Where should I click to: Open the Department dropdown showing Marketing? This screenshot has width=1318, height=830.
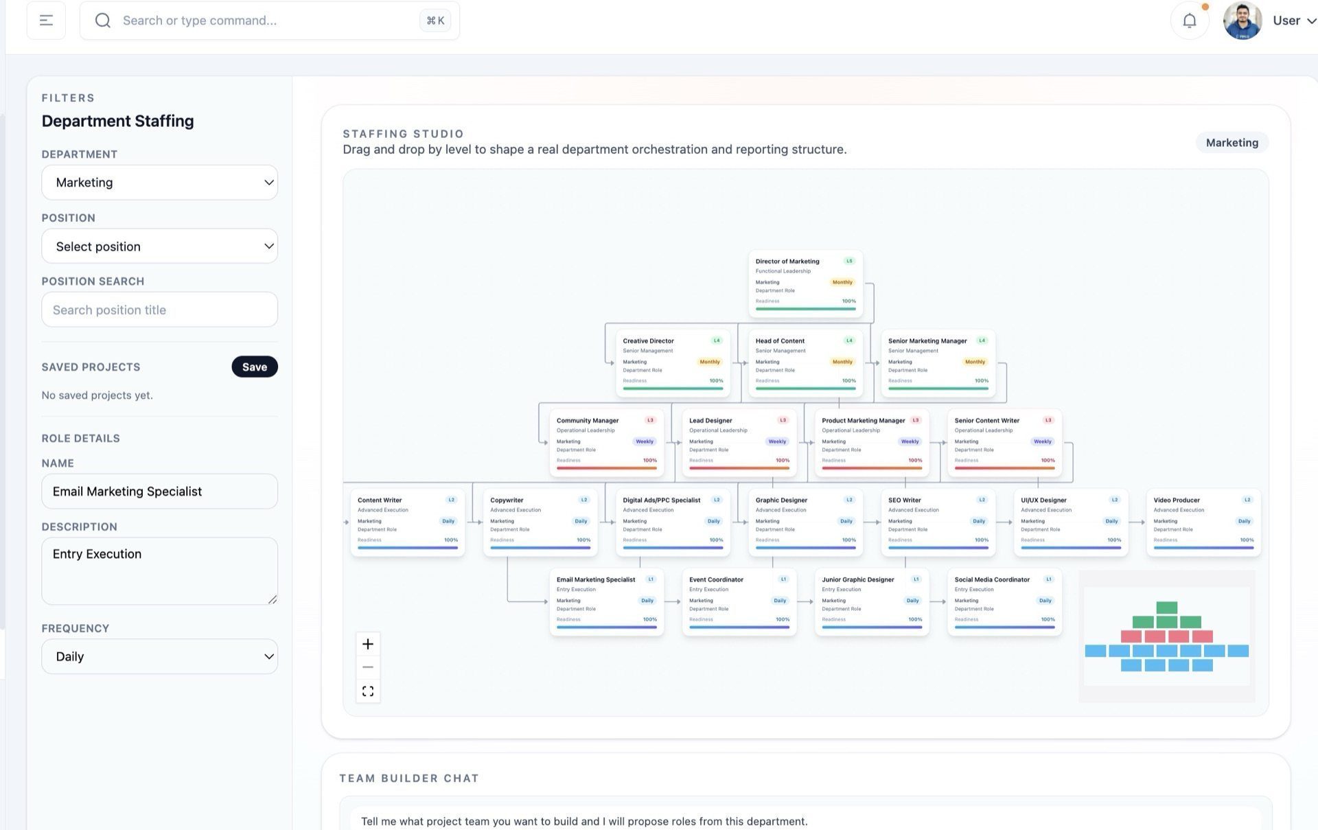click(159, 183)
